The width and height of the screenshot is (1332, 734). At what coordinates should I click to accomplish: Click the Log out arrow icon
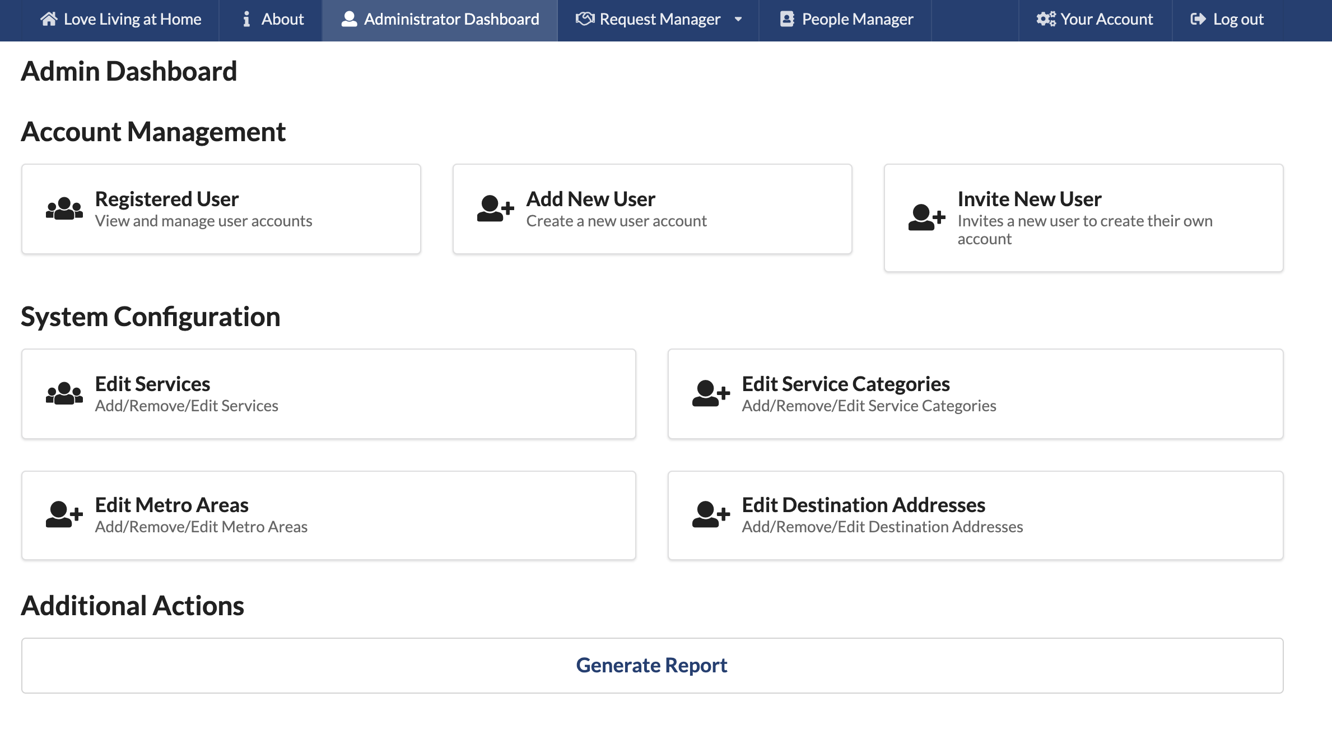[1198, 19]
